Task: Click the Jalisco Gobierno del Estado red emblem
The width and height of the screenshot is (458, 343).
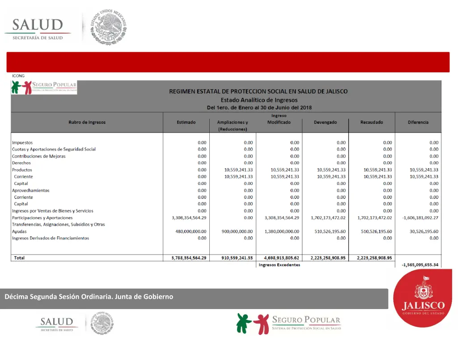Action: (x=423, y=298)
